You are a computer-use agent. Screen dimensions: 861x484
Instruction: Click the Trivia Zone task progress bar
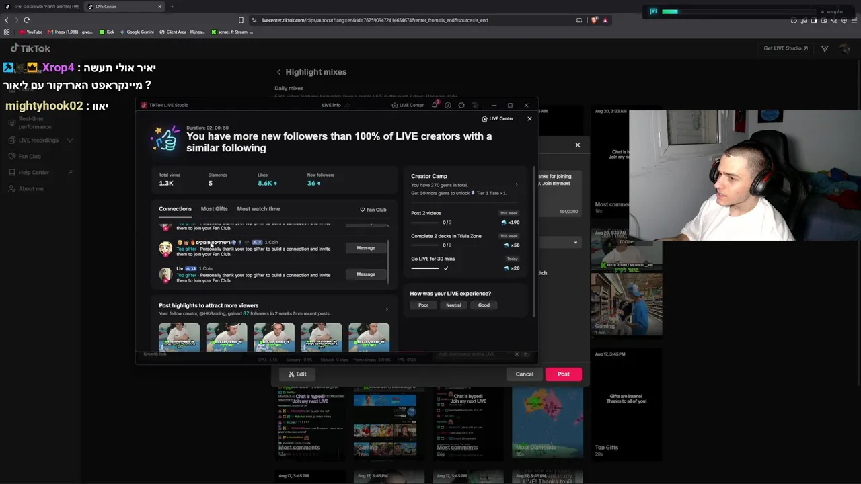click(426, 245)
